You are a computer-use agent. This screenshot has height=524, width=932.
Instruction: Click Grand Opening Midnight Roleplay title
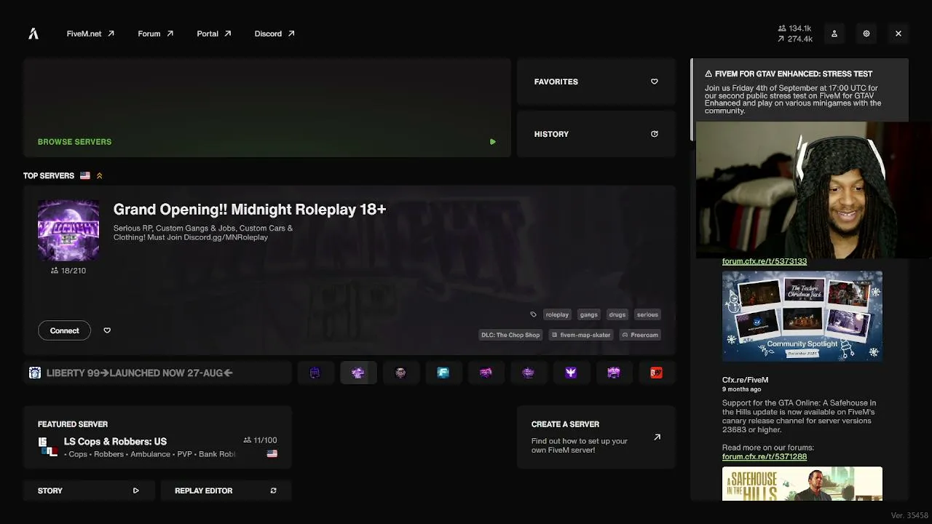point(250,210)
